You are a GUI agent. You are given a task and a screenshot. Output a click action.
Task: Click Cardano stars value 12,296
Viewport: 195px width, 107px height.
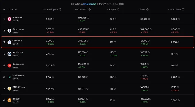(144, 41)
